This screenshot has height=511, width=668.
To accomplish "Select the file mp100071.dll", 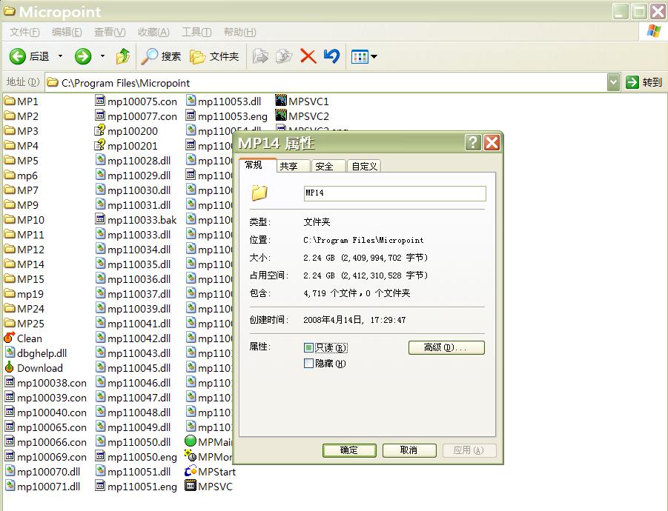I will point(42,487).
